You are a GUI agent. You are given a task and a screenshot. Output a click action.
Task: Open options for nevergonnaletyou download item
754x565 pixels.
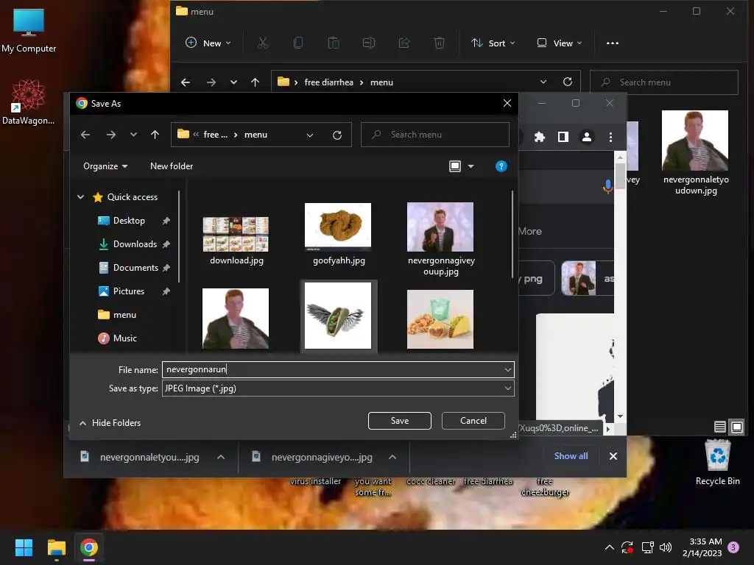[221, 457]
